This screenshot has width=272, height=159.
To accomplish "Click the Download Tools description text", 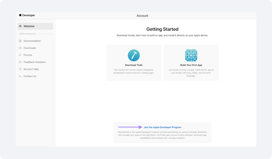I will click(x=134, y=71).
